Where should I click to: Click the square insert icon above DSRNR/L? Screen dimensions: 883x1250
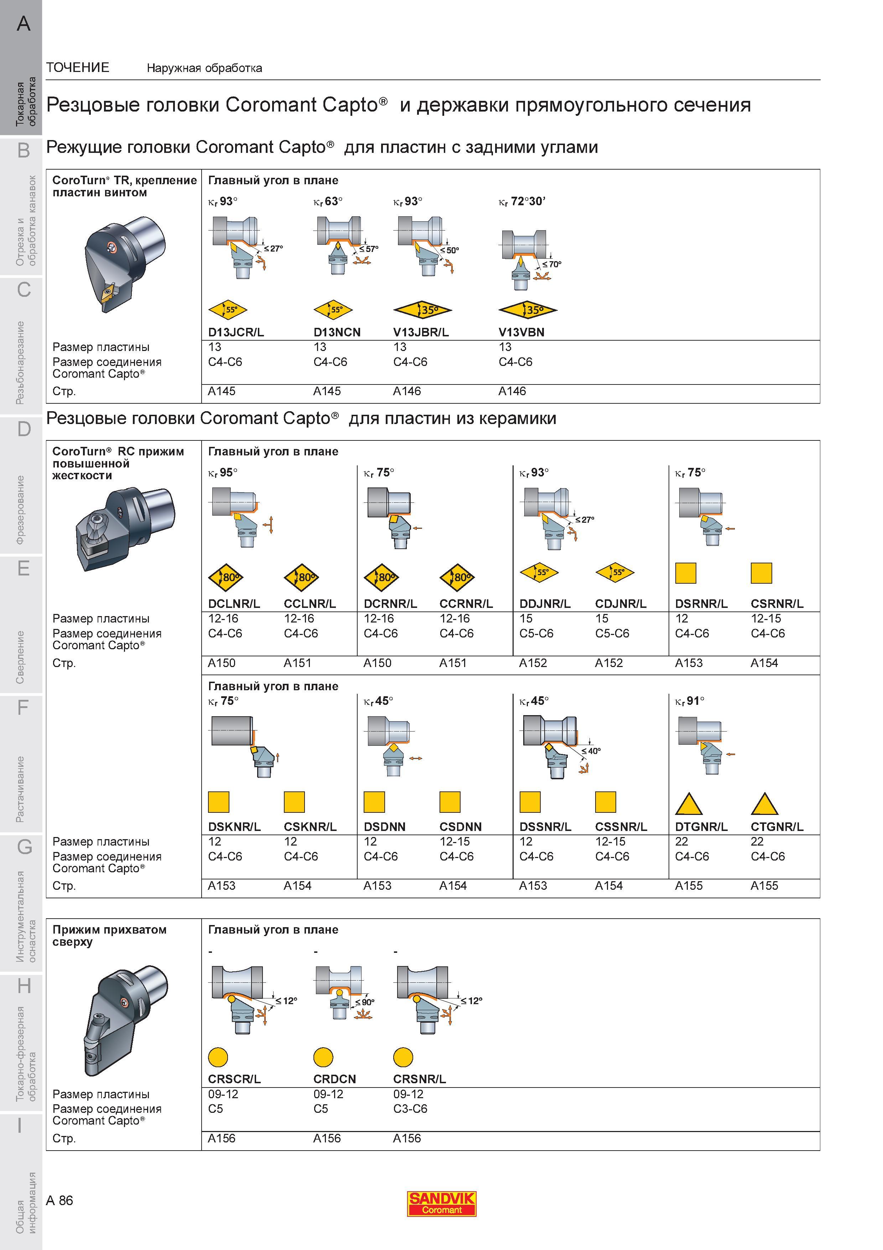pyautogui.click(x=686, y=573)
